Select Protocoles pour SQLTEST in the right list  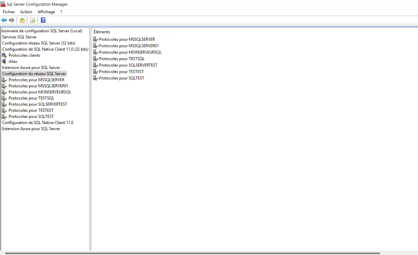pos(121,78)
